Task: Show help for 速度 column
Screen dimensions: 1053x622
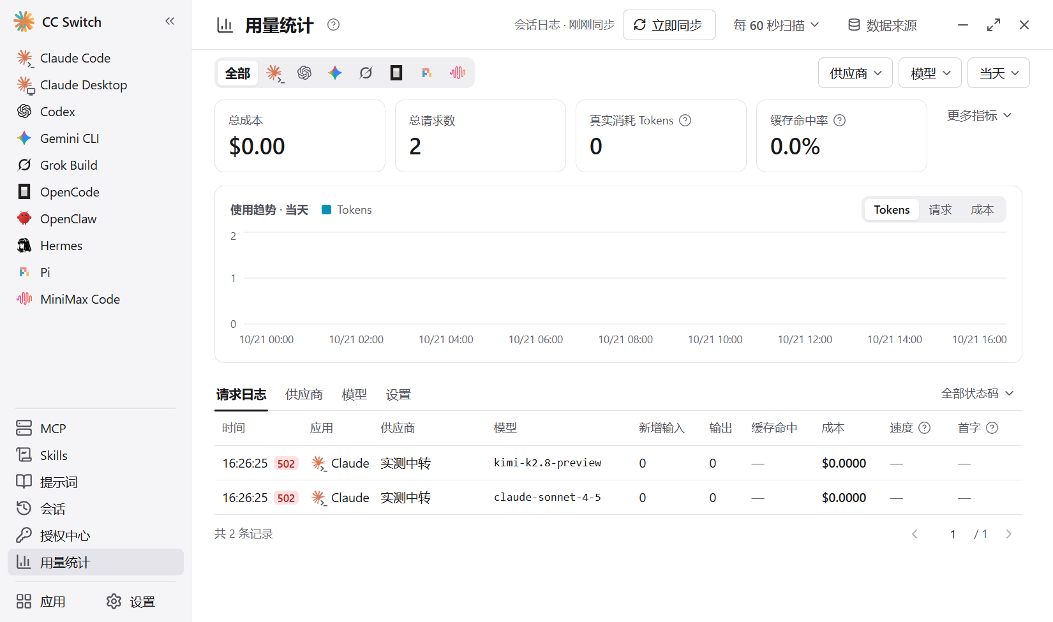Action: pos(924,428)
